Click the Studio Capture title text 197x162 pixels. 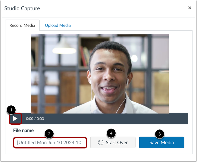pyautogui.click(x=22, y=8)
